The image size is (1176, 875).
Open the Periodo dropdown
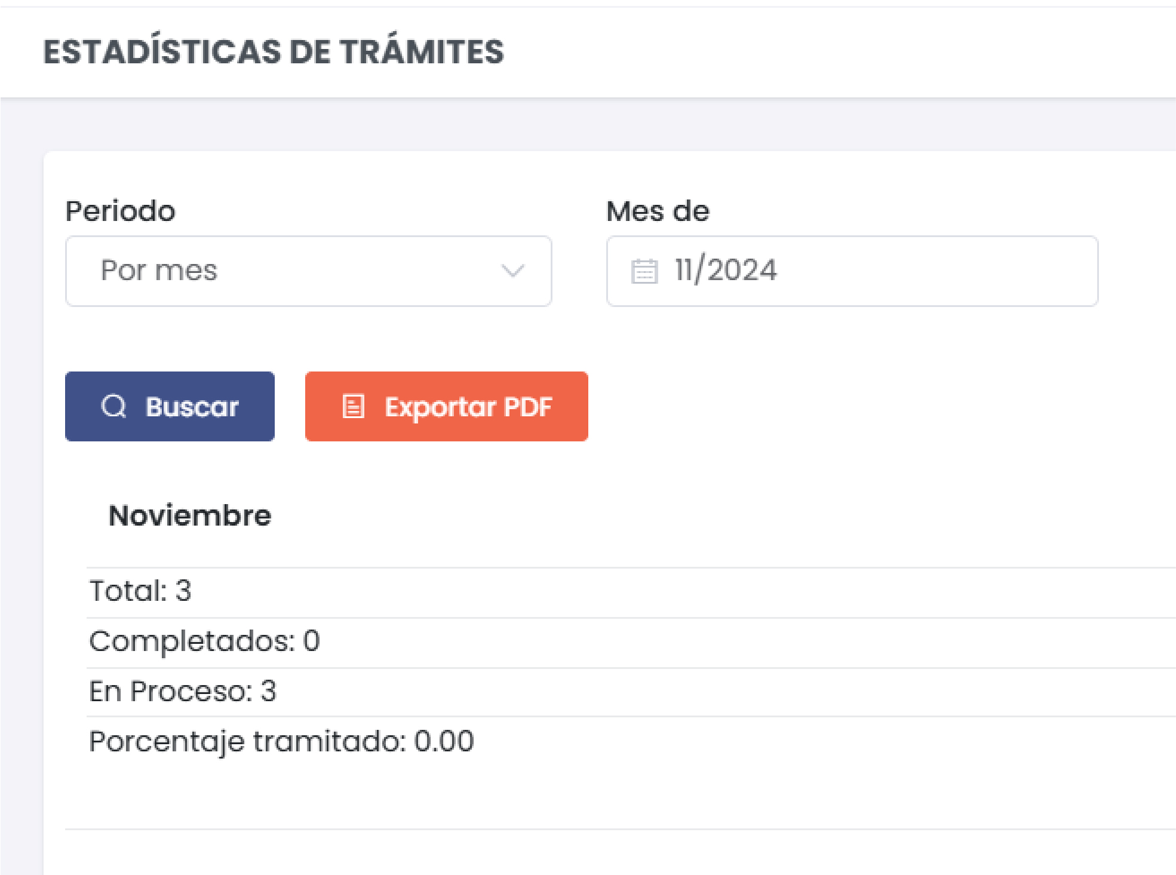[x=308, y=271]
